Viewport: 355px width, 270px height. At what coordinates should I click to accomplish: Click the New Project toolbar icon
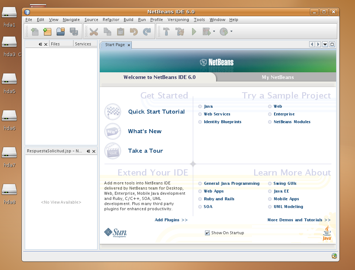click(x=47, y=31)
